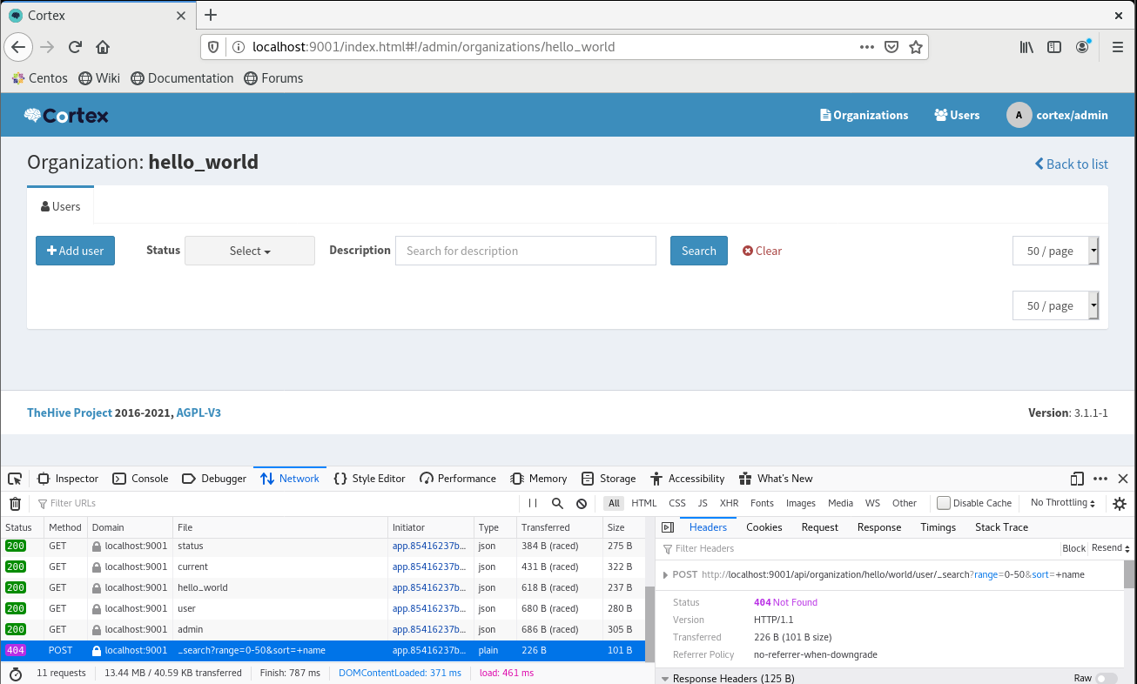Toggle Raw response headers switch

(1106, 678)
